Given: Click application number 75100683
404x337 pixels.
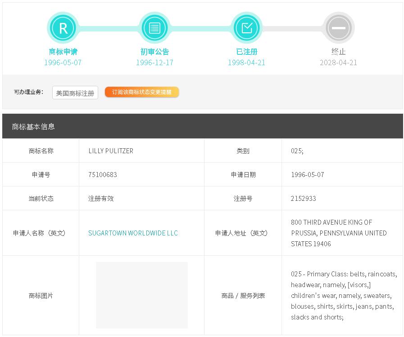Looking at the screenshot, I should (x=103, y=174).
